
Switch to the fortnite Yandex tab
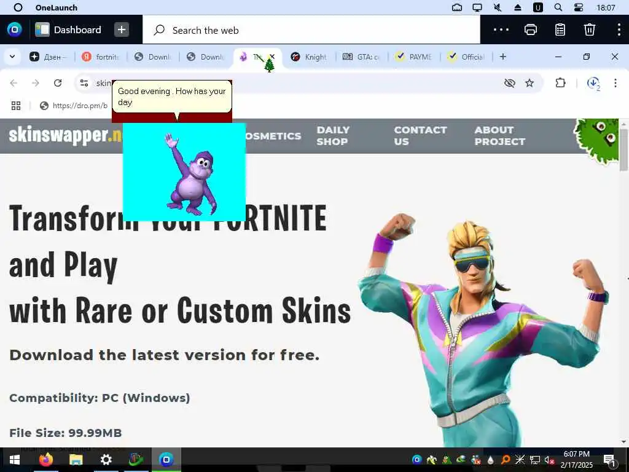pos(101,57)
